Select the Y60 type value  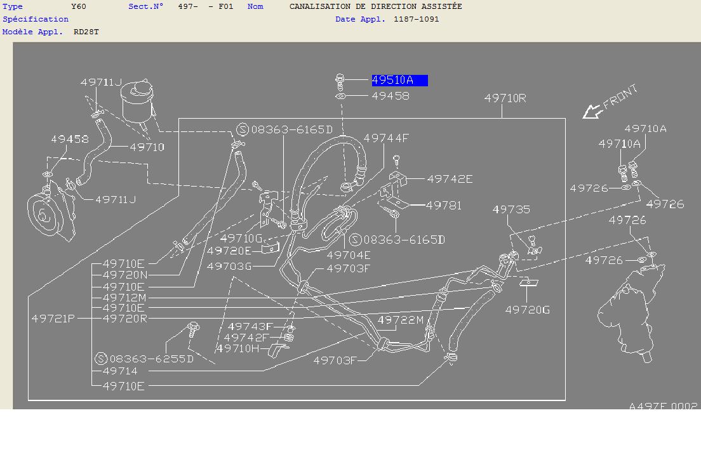tap(79, 7)
